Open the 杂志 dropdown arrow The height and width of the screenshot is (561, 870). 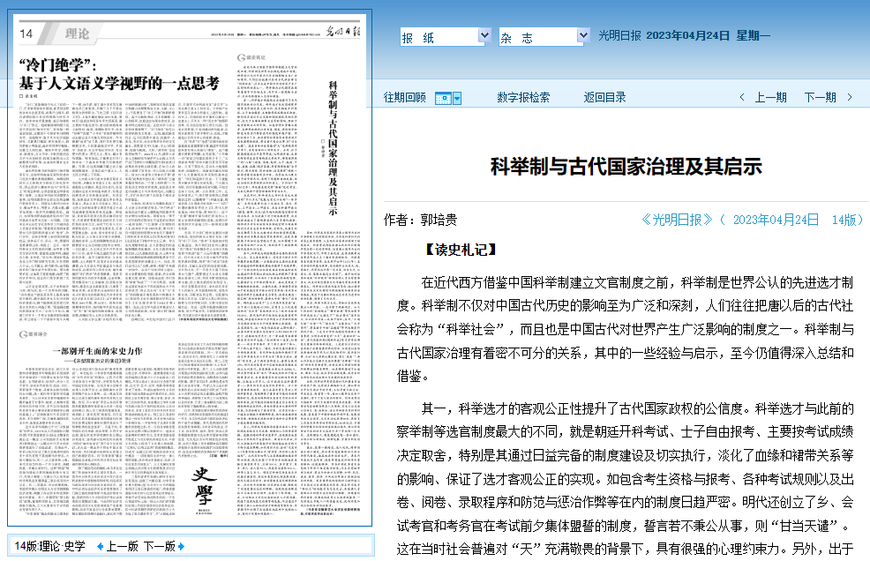click(x=583, y=35)
